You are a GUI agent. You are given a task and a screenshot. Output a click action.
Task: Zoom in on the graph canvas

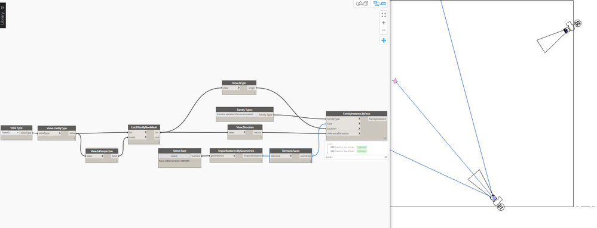point(384,23)
